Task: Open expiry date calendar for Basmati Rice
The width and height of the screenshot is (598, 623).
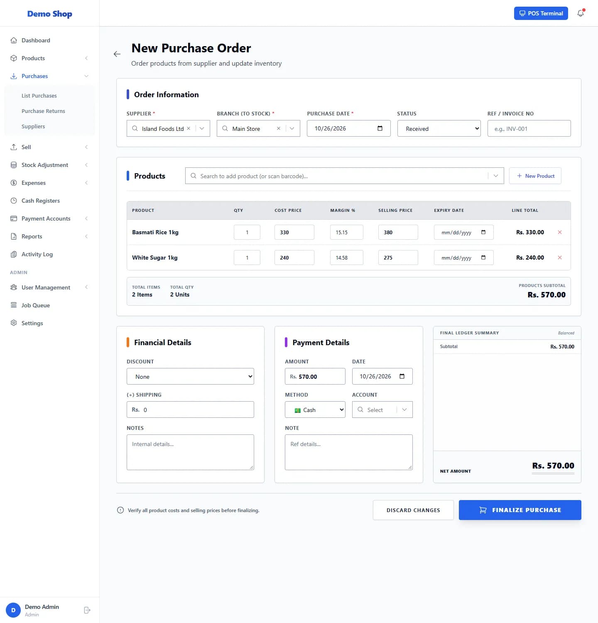Action: tap(483, 232)
